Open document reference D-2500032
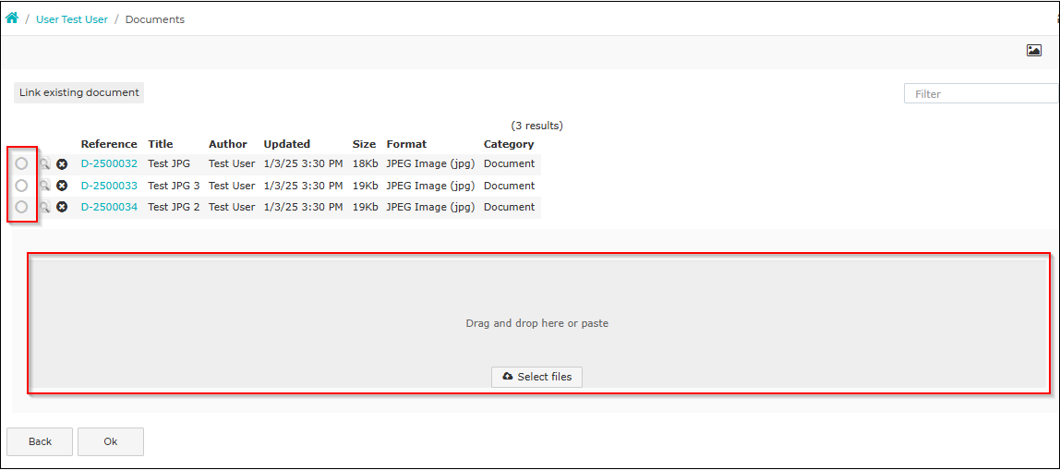Image resolution: width=1060 pixels, height=470 pixels. coord(109,163)
